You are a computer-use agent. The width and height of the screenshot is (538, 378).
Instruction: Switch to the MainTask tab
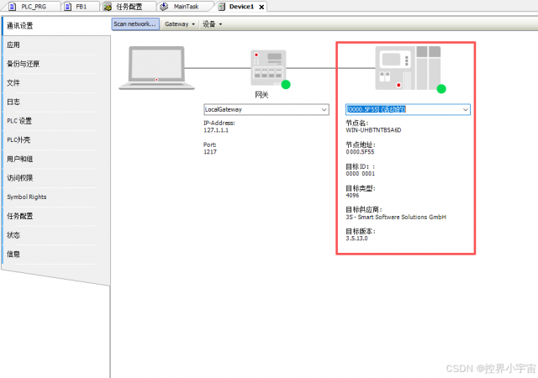(x=186, y=7)
